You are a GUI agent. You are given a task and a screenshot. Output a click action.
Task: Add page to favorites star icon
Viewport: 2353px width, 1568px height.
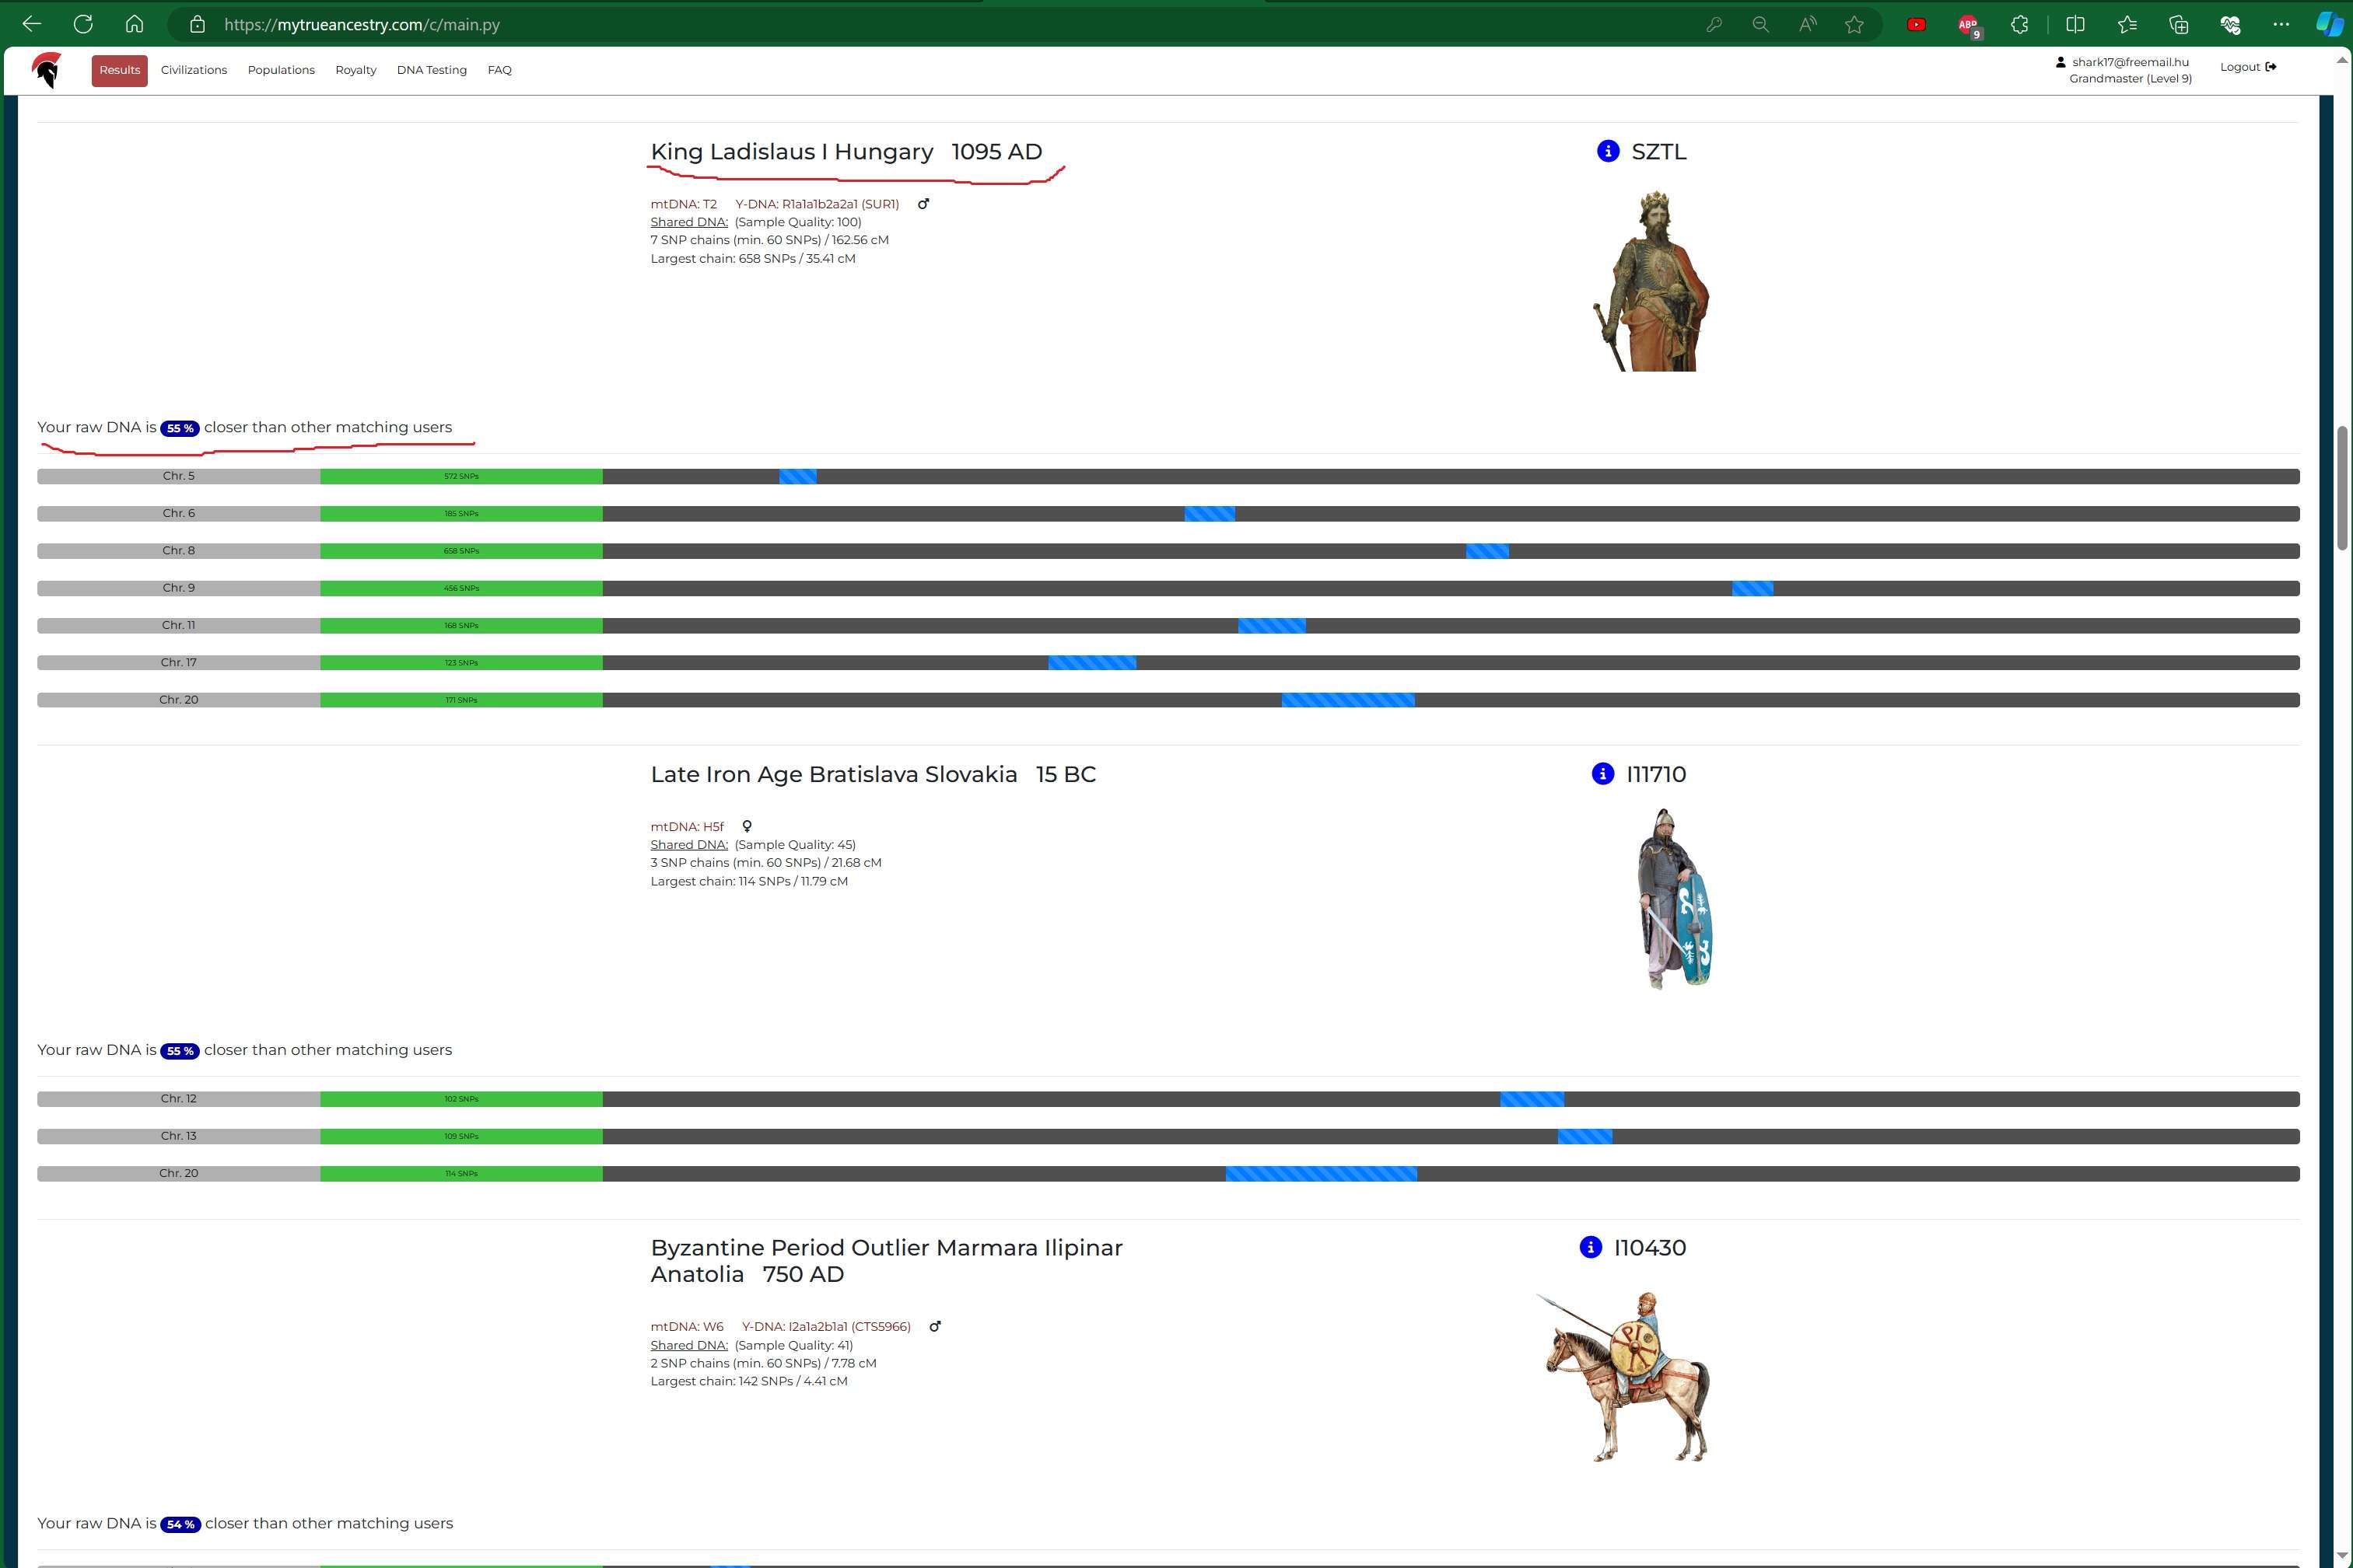[x=1854, y=25]
